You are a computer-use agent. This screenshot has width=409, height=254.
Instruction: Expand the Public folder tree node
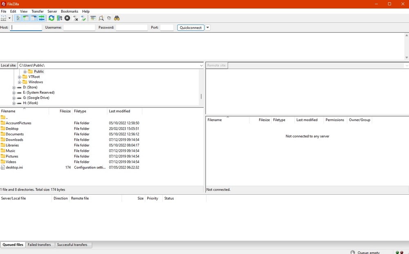click(25, 72)
